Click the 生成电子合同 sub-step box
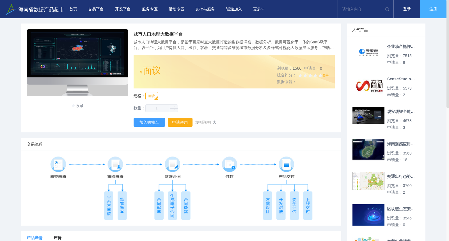Screen dimensions: 449x241 tap(172, 206)
